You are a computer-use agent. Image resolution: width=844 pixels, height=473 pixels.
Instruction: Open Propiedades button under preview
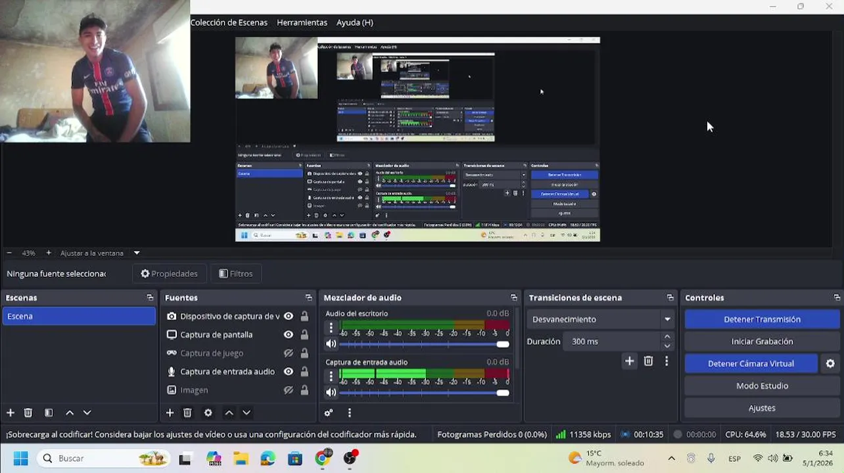pos(170,273)
